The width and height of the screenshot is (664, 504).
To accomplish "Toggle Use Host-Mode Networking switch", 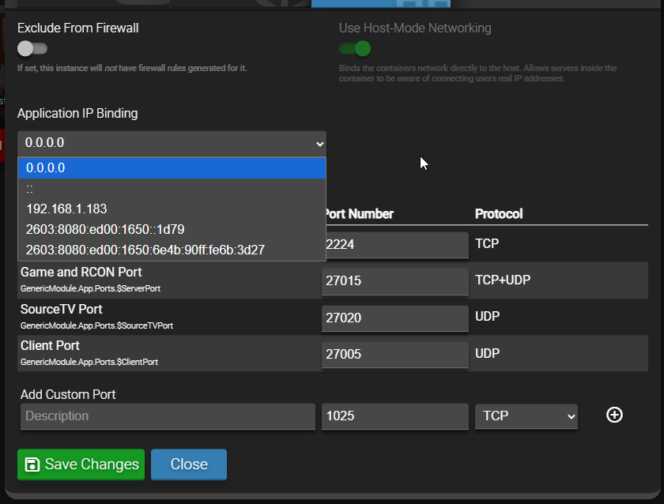I will click(355, 49).
